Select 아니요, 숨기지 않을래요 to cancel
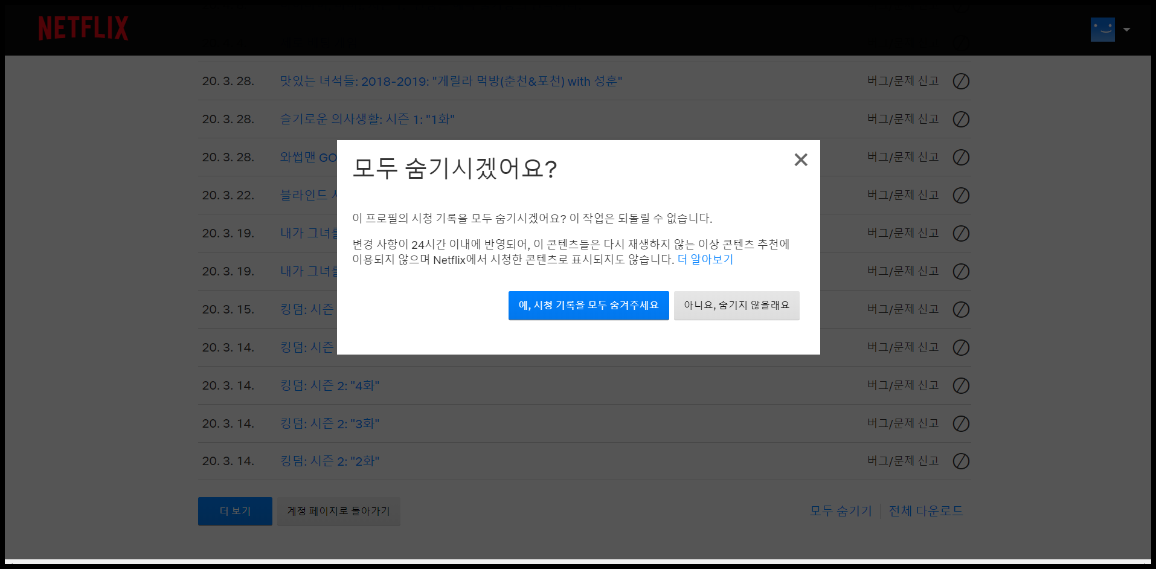 tap(736, 306)
